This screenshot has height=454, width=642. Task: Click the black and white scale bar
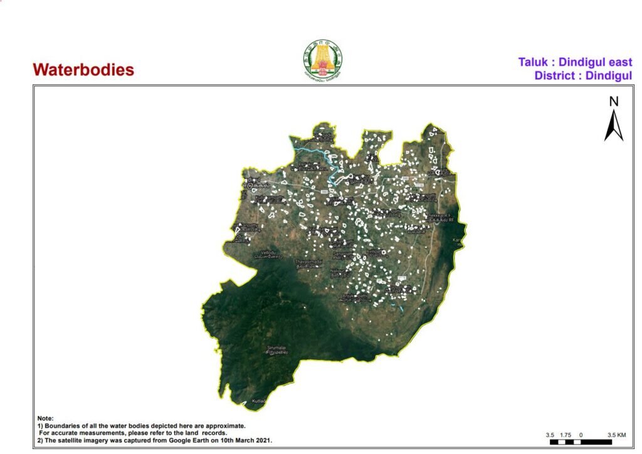tap(580, 442)
